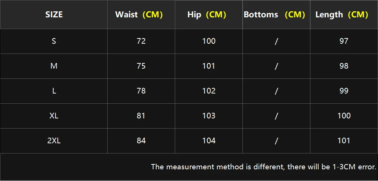
Task: Select hip value 103 in XL row
Action: point(209,116)
